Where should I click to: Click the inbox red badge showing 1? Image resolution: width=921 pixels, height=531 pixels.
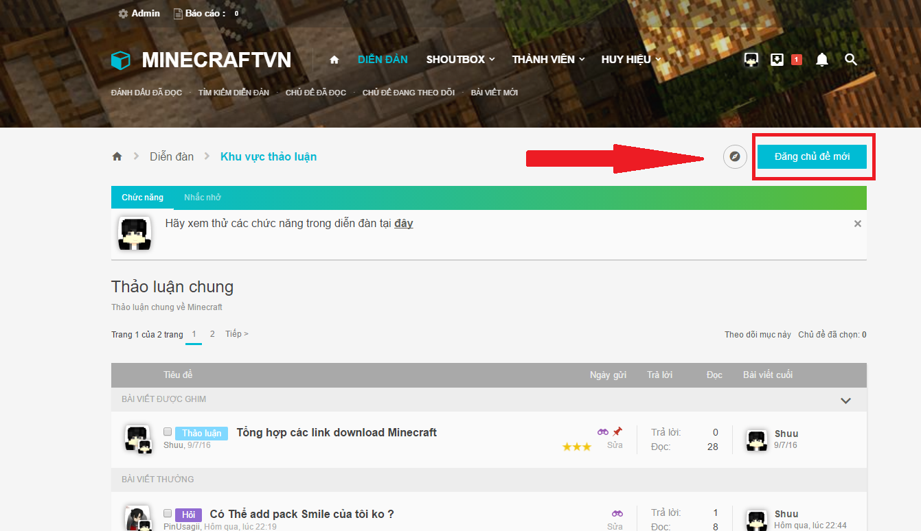coord(797,60)
